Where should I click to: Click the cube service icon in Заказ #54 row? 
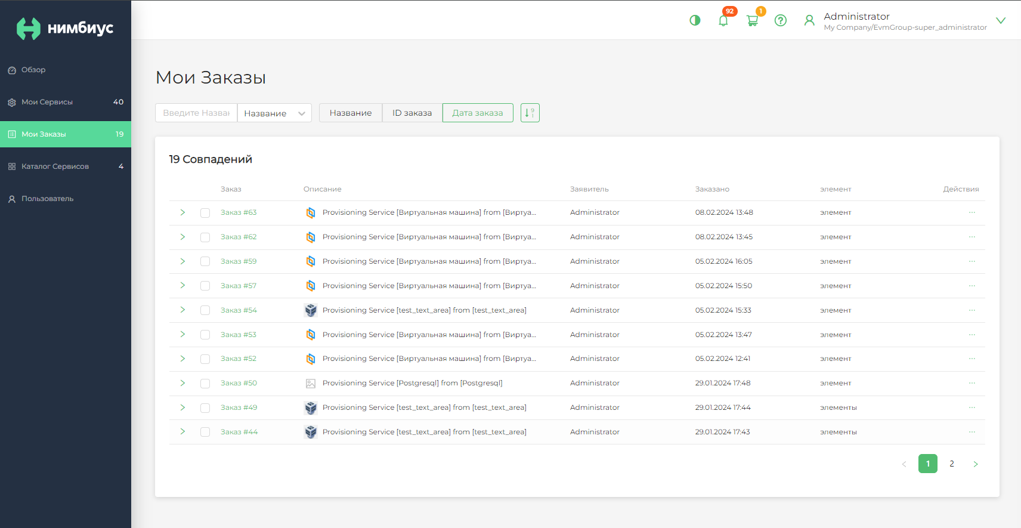[311, 310]
